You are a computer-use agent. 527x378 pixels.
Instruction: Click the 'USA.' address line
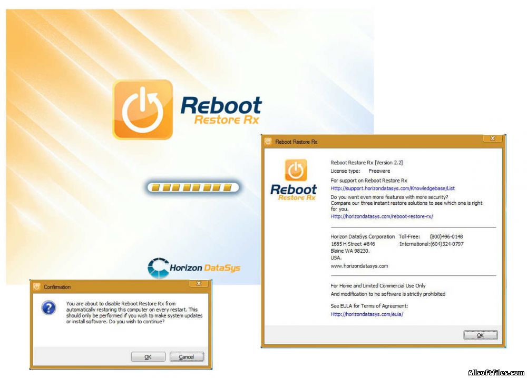[x=336, y=258]
